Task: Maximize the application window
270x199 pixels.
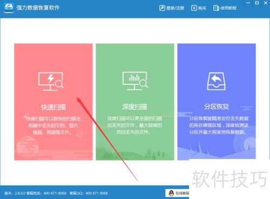Action: click(257, 3)
